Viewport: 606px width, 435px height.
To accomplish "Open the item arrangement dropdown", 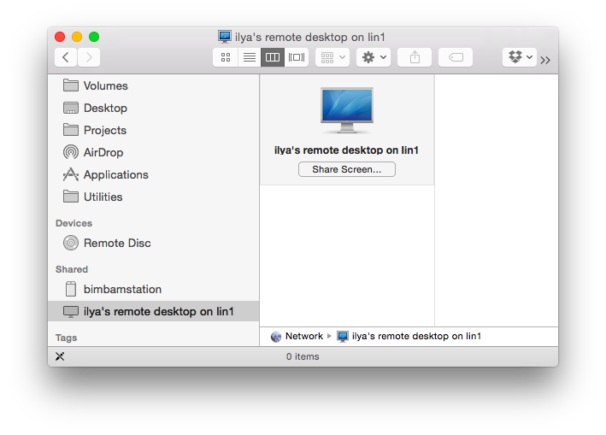I will (332, 57).
